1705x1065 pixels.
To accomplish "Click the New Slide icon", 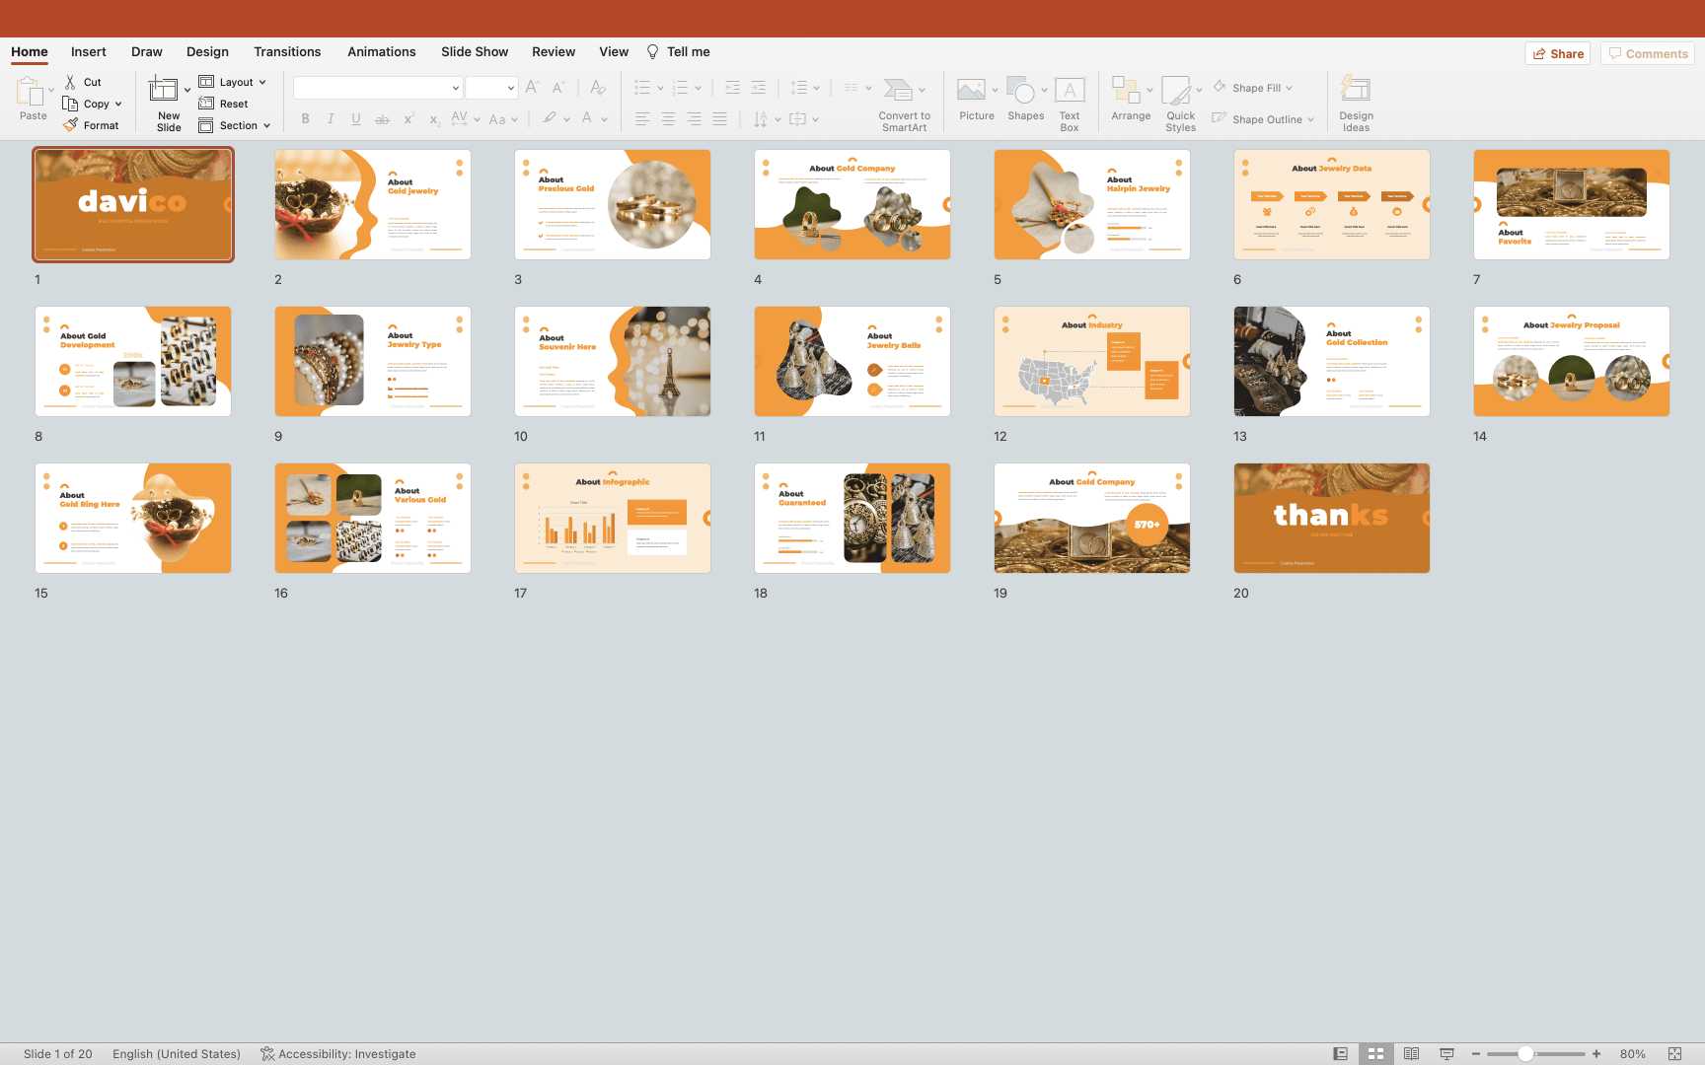I will [x=164, y=91].
